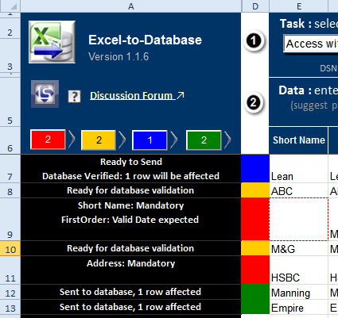Image resolution: width=338 pixels, height=318 pixels.
Task: Select row 9 header
Action: [10, 220]
